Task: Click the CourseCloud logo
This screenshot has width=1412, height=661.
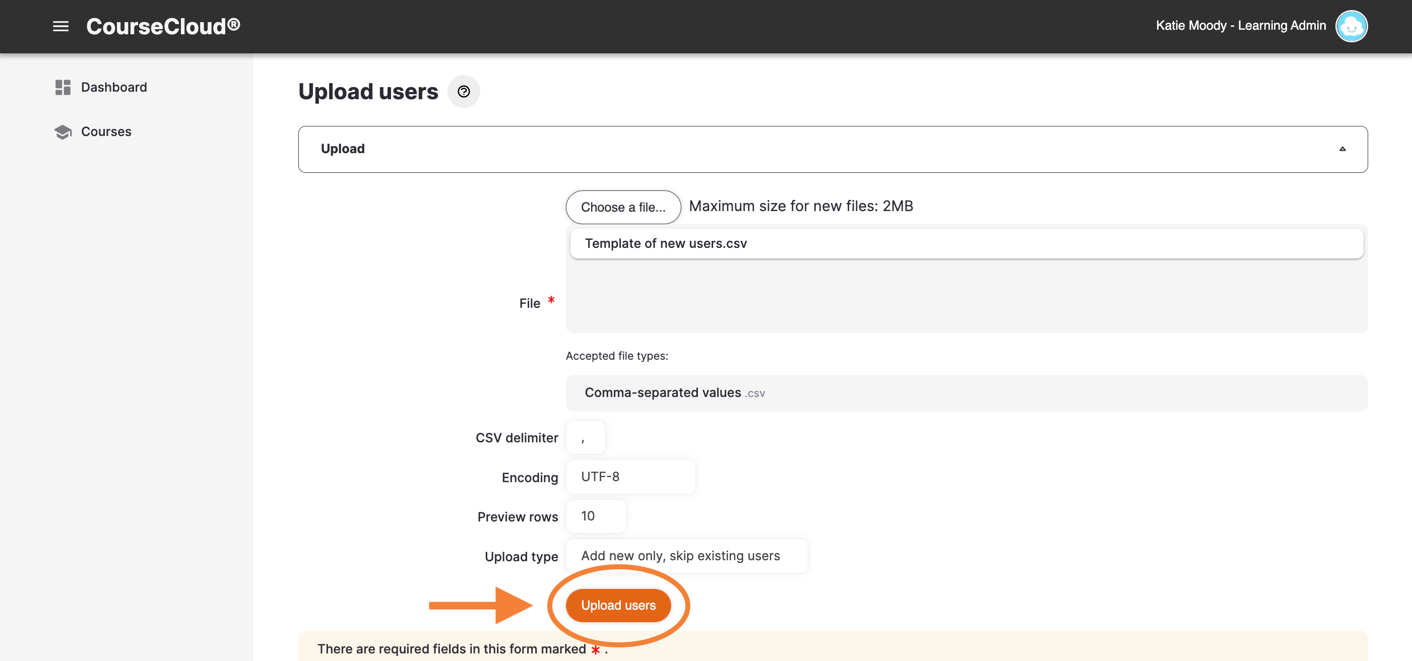Action: point(162,26)
